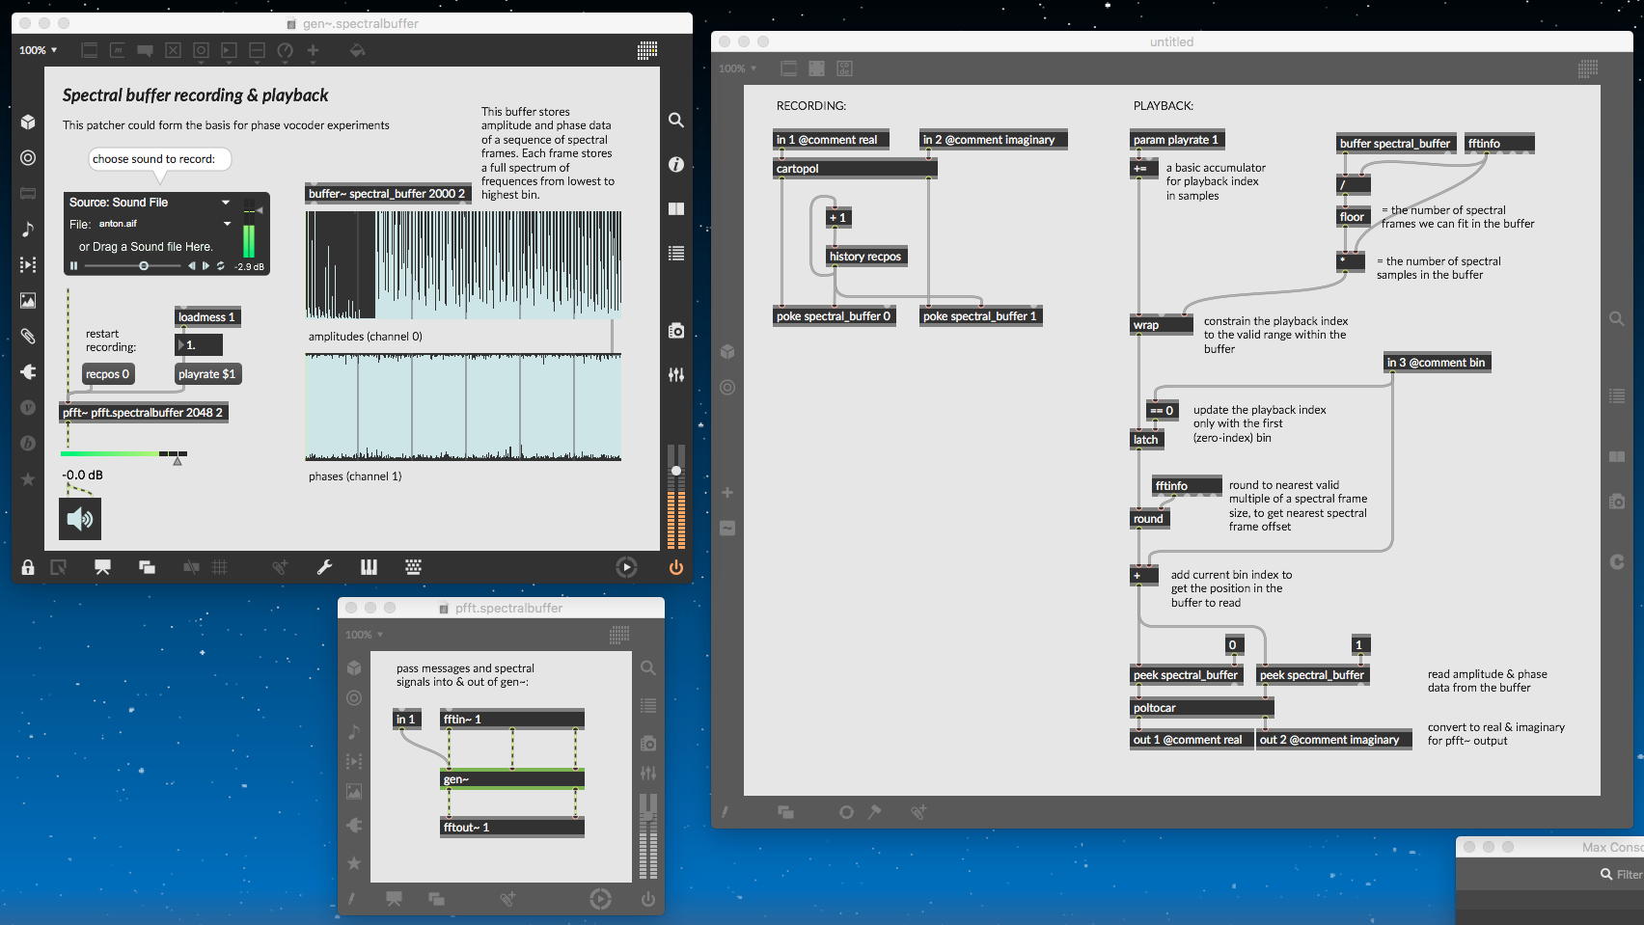Expand the Source: Sound File dropdown
Viewport: 1644px width, 925px height.
click(x=226, y=203)
